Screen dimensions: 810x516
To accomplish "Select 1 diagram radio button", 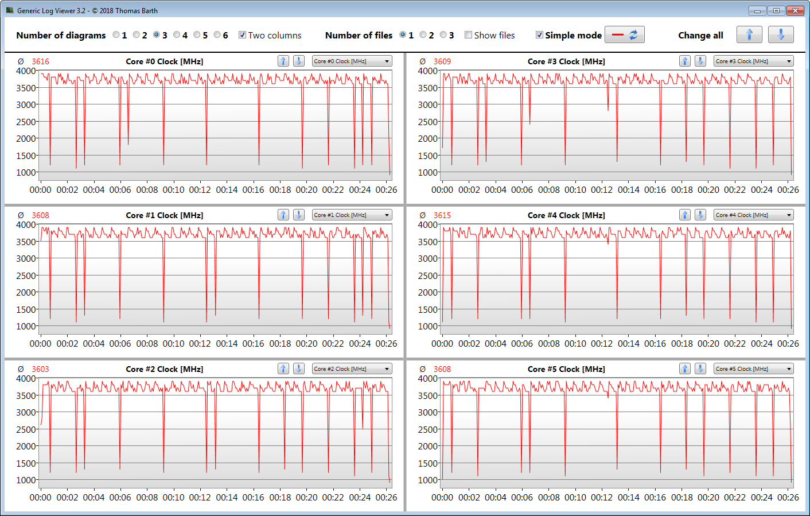I will point(116,35).
